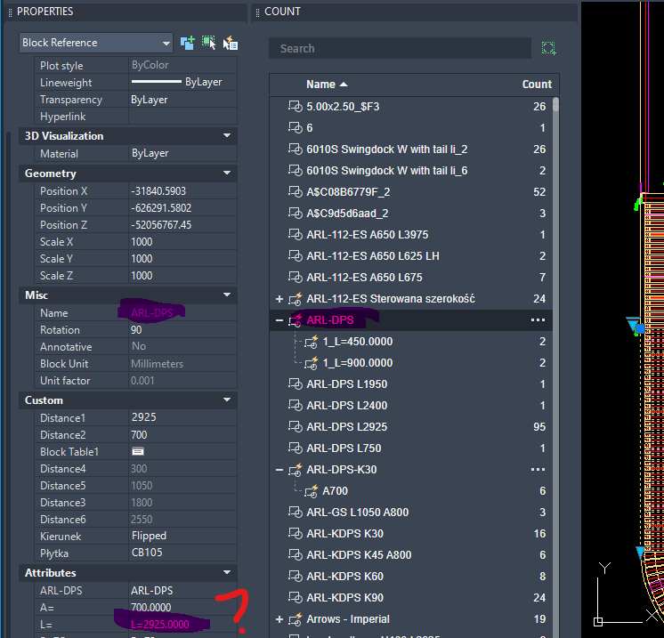Screen dimensions: 664x638
Task: Collapse the Misc section
Action: pyautogui.click(x=227, y=295)
